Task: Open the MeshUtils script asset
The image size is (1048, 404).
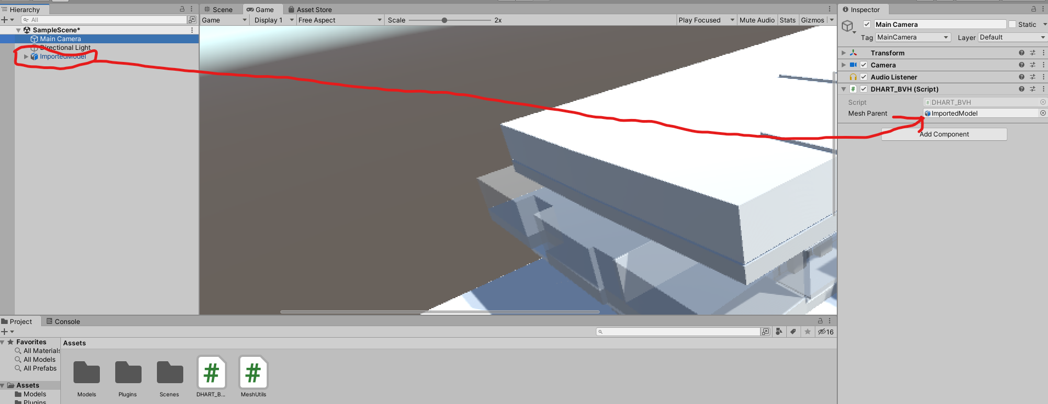Action: point(253,377)
